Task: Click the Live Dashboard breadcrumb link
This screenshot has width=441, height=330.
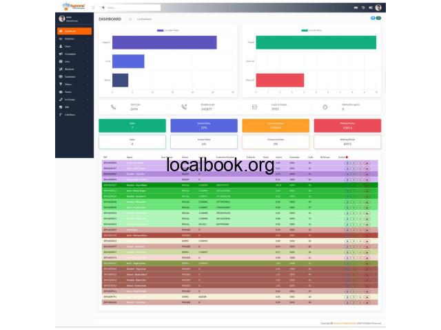Action: 144,19
